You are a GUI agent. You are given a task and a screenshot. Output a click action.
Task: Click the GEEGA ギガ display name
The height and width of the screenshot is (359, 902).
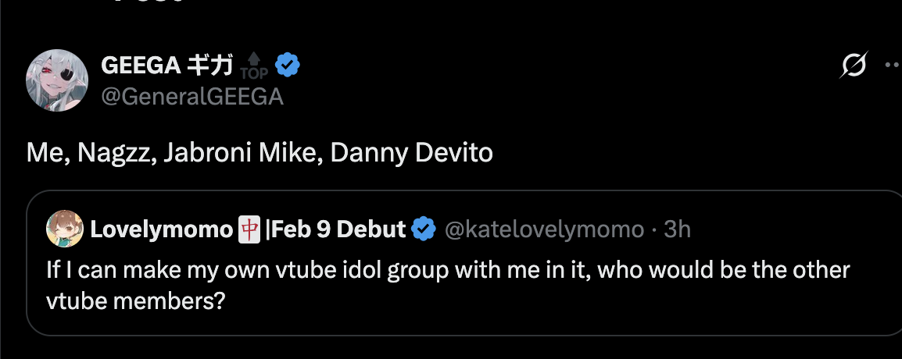click(x=166, y=66)
